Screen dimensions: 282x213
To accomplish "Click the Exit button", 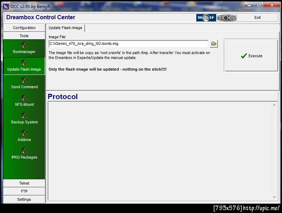I will click(x=258, y=18).
